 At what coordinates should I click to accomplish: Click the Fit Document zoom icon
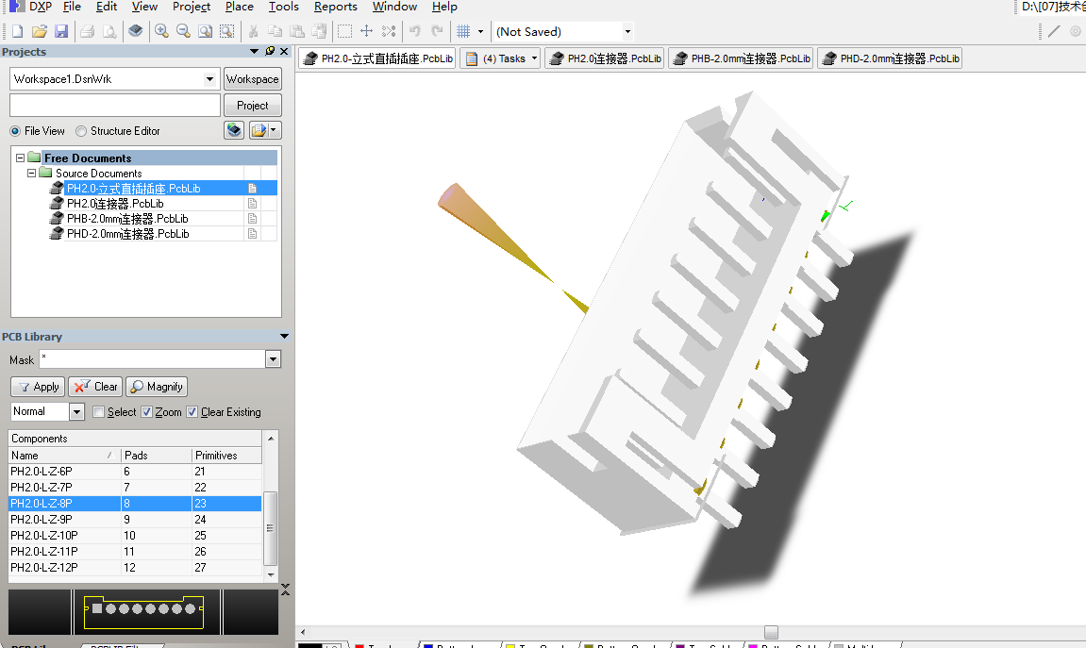coord(205,31)
